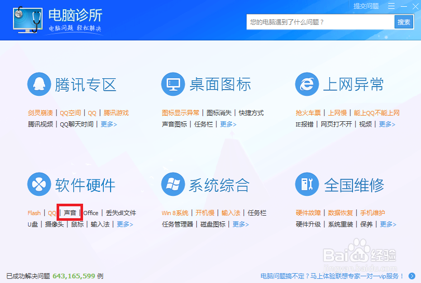Select 腾讯视频 link
The image size is (421, 283).
40,124
